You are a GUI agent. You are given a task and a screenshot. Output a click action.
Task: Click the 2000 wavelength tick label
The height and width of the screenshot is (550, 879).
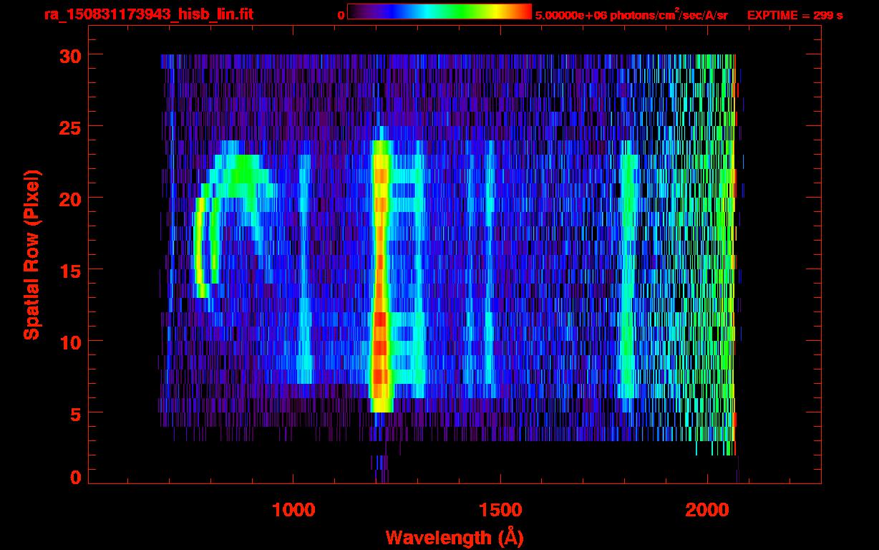(x=706, y=509)
